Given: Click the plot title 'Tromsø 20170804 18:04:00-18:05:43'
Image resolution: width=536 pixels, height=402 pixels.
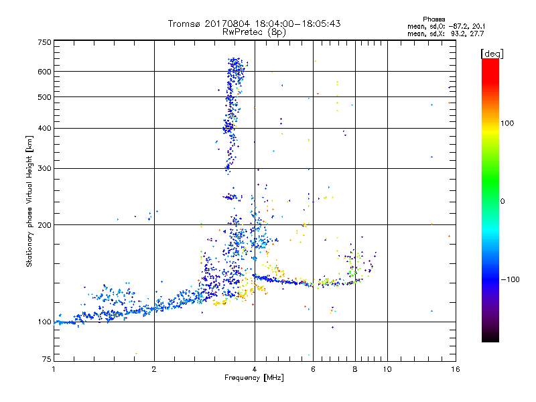Looking at the screenshot, I should coord(255,23).
